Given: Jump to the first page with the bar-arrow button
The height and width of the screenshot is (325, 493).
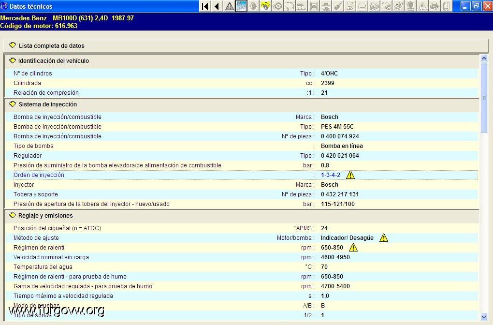Looking at the screenshot, I should coord(205,6).
